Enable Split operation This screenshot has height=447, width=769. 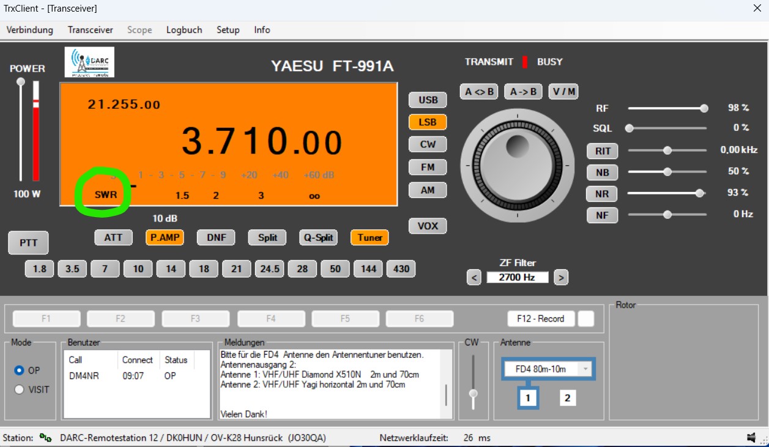coord(267,237)
